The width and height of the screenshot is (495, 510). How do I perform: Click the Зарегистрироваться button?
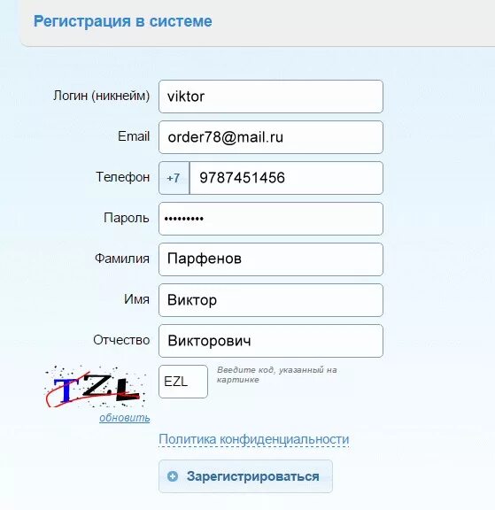(x=245, y=476)
